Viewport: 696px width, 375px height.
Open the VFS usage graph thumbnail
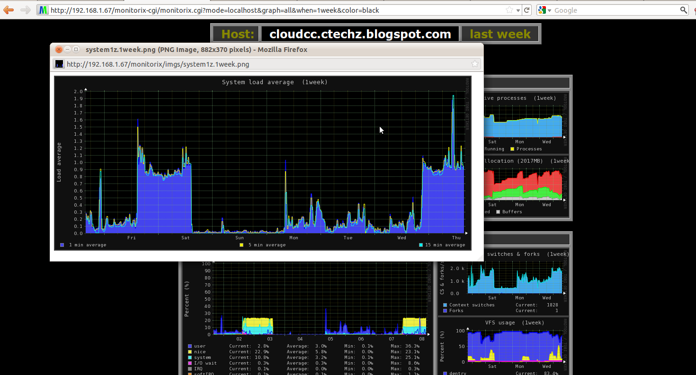(x=503, y=346)
